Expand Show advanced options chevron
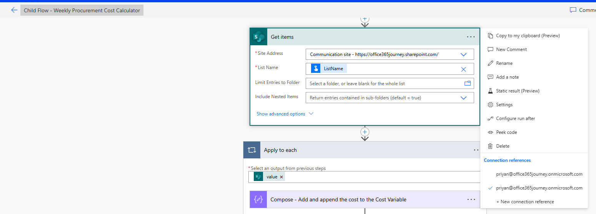Screen dimensions: 596x214 311,114
